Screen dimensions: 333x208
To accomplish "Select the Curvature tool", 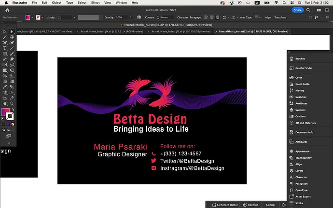I will [12, 42].
